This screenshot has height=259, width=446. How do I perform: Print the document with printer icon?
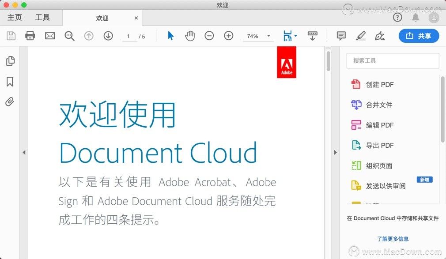point(30,36)
